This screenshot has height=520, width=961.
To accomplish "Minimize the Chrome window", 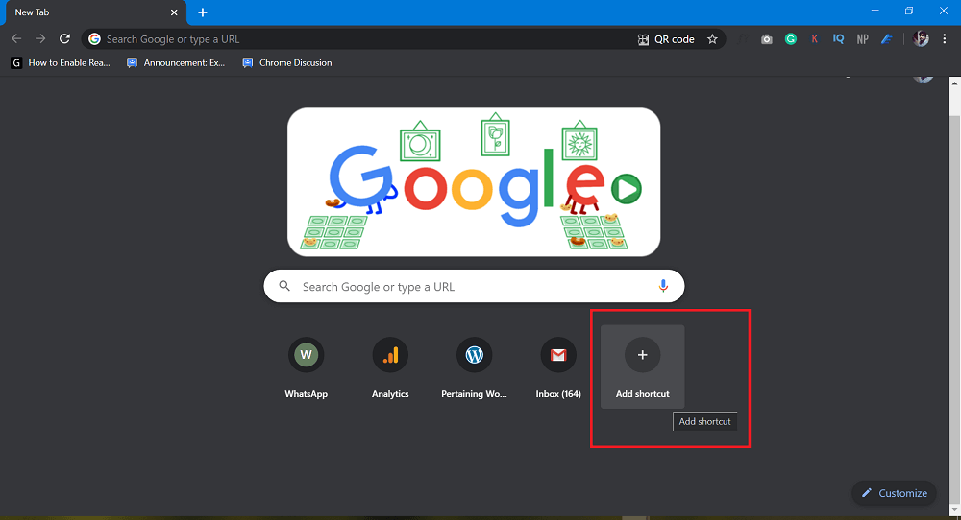I will coord(875,11).
